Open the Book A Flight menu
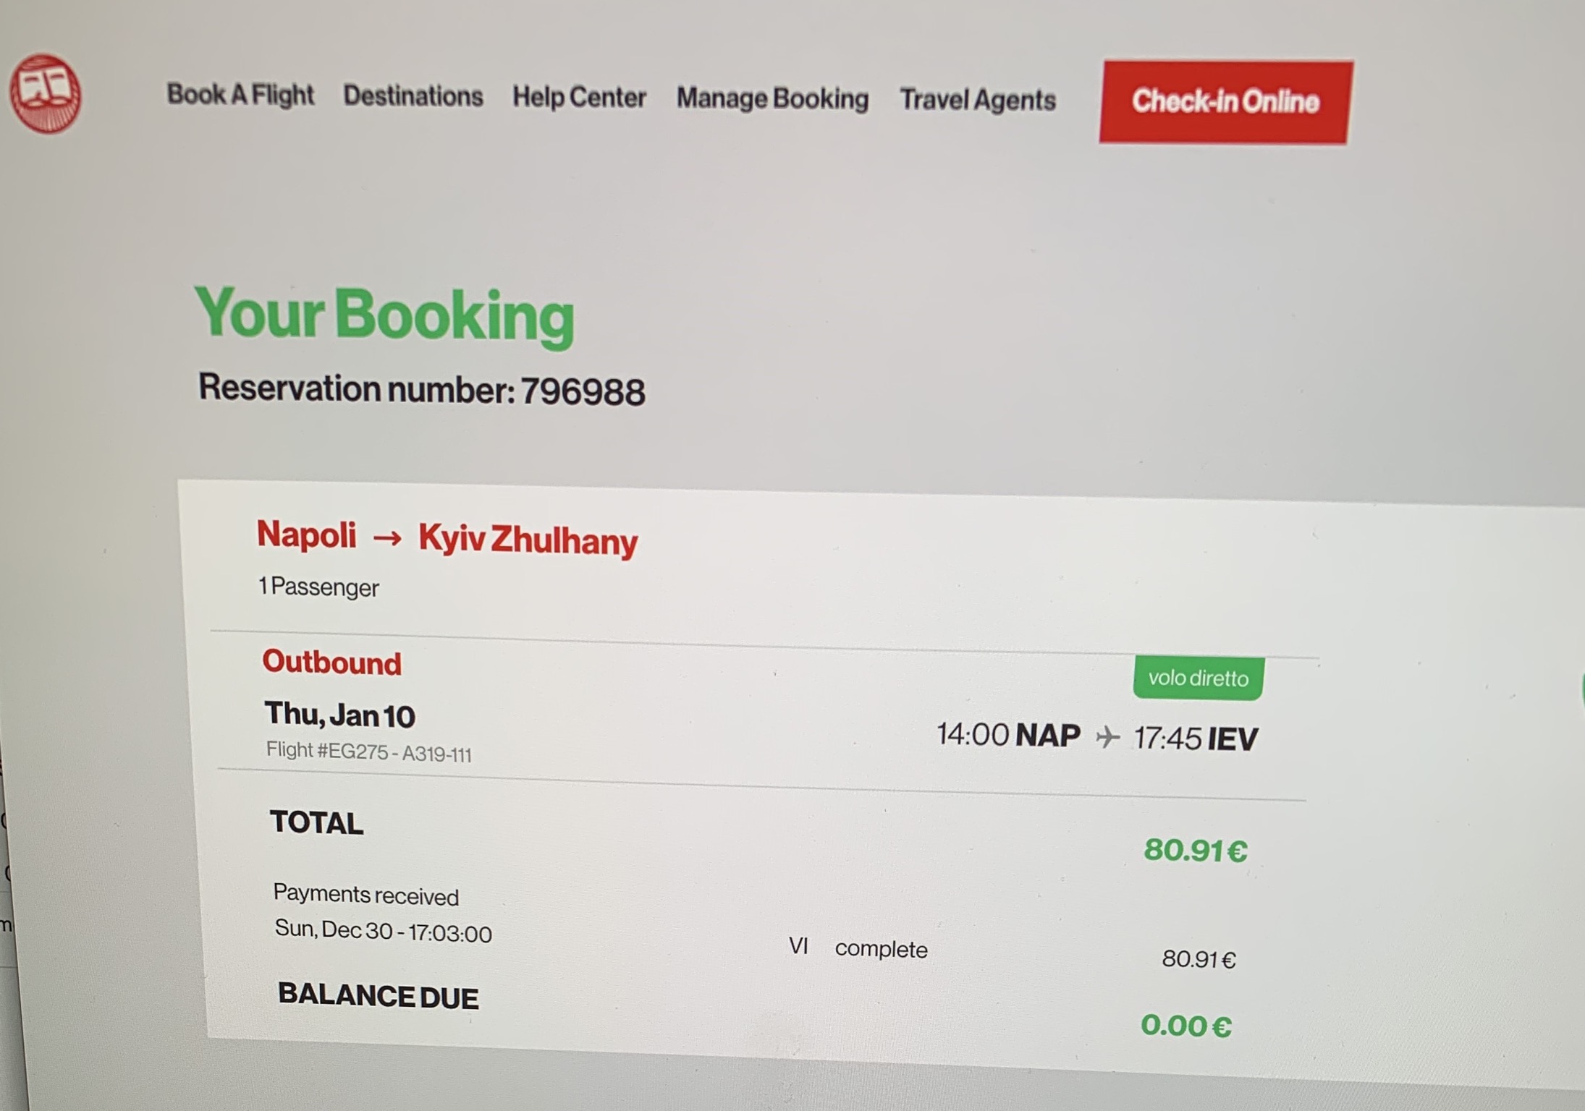Image resolution: width=1585 pixels, height=1111 pixels. [240, 95]
